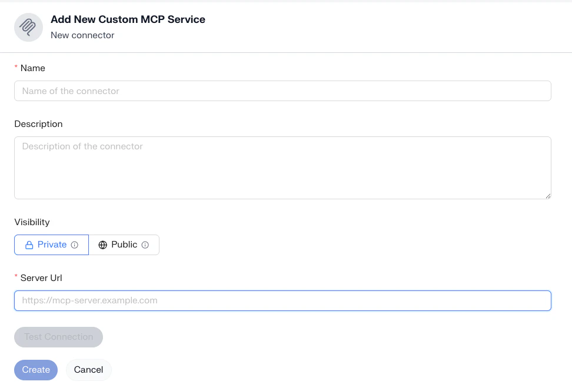Click the lock icon inside the Private option
Screen dimensions: 572x388
tap(29, 245)
